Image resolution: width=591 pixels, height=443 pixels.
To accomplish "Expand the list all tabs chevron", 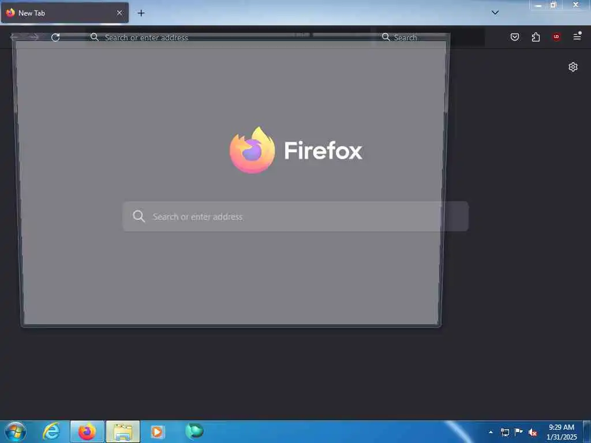I will point(495,13).
